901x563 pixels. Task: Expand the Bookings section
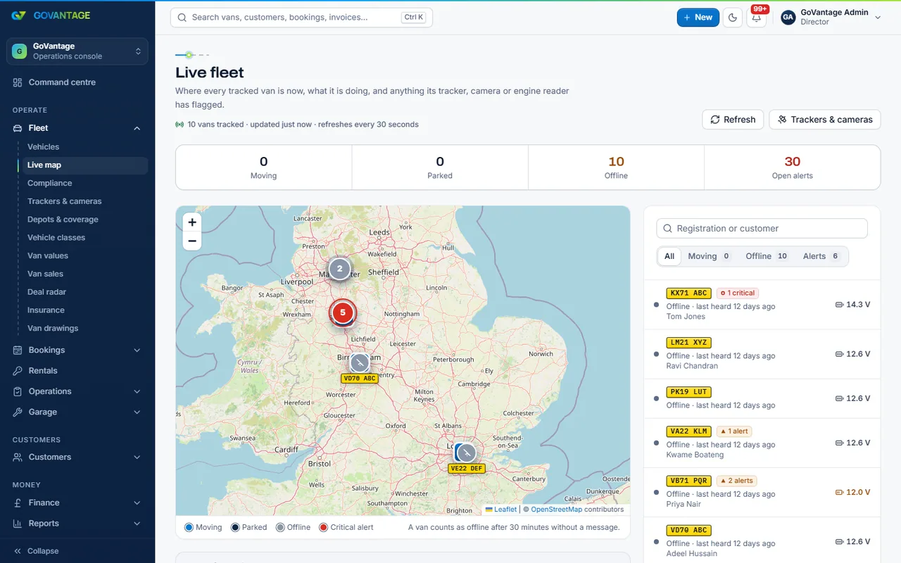77,350
